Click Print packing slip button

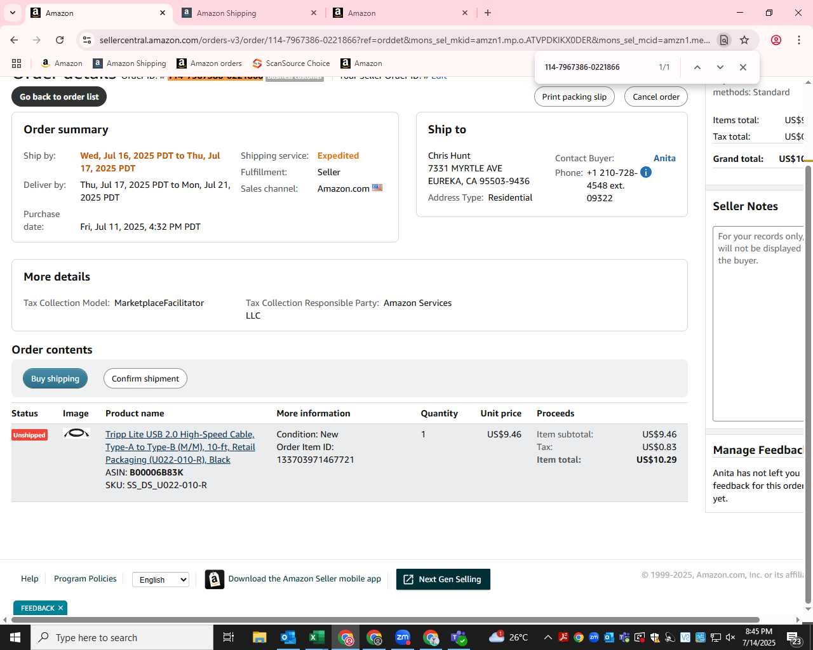pyautogui.click(x=574, y=96)
